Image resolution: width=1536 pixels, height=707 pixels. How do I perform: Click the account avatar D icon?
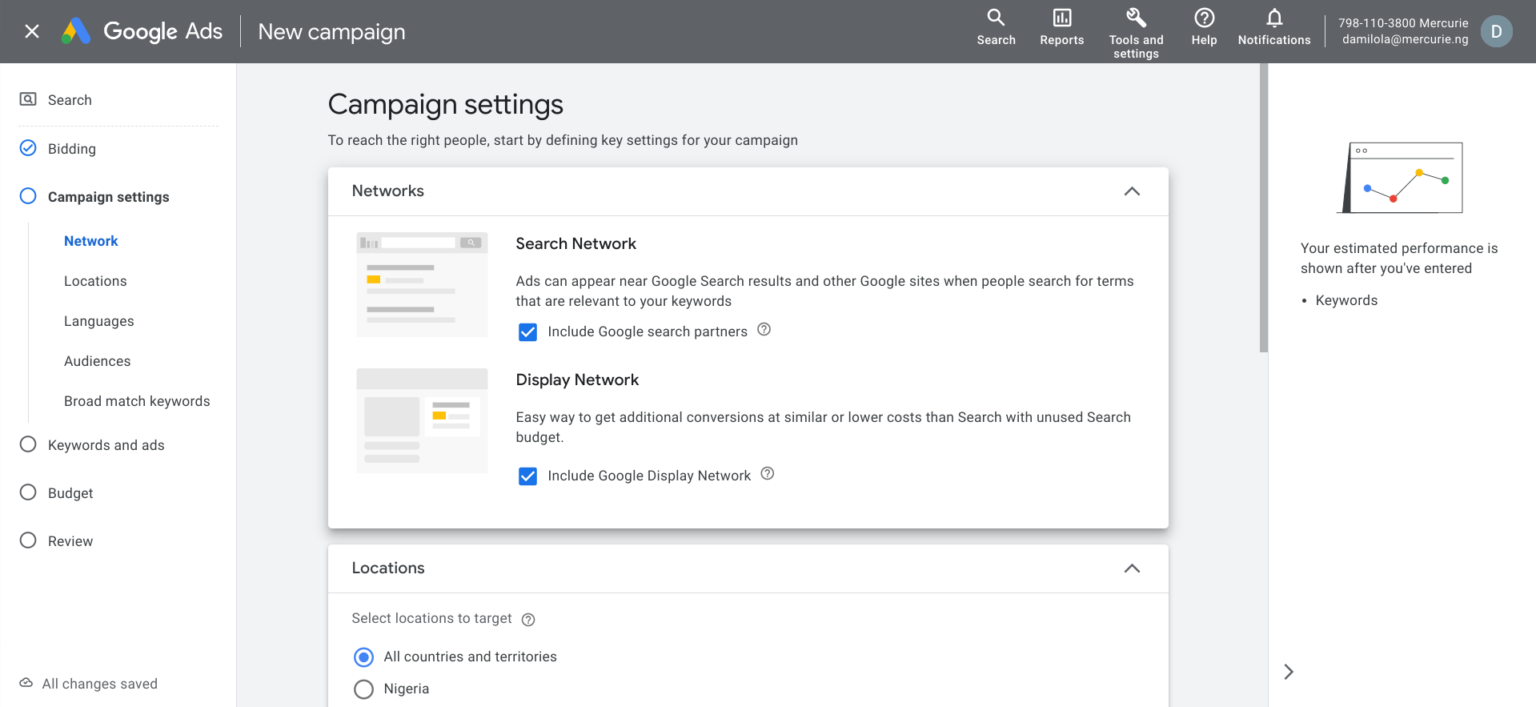[1496, 32]
